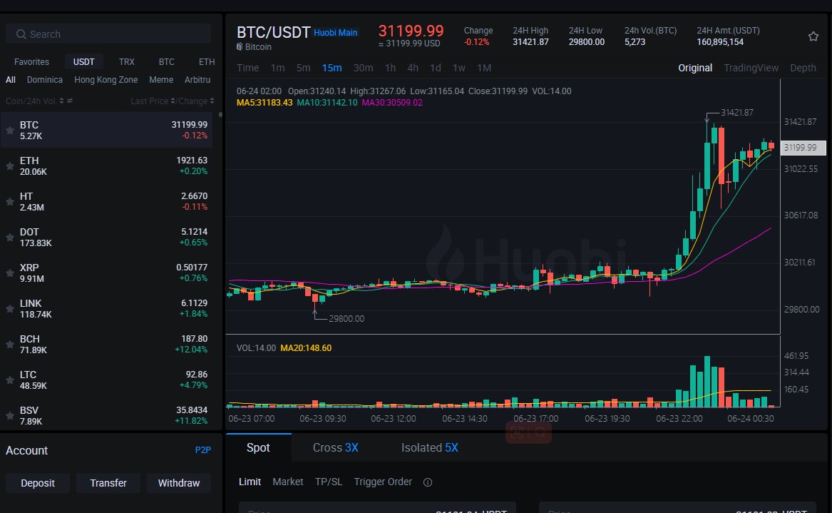Open the ETH 1921.63 pair row
Screen dimensions: 832x513
pos(106,166)
